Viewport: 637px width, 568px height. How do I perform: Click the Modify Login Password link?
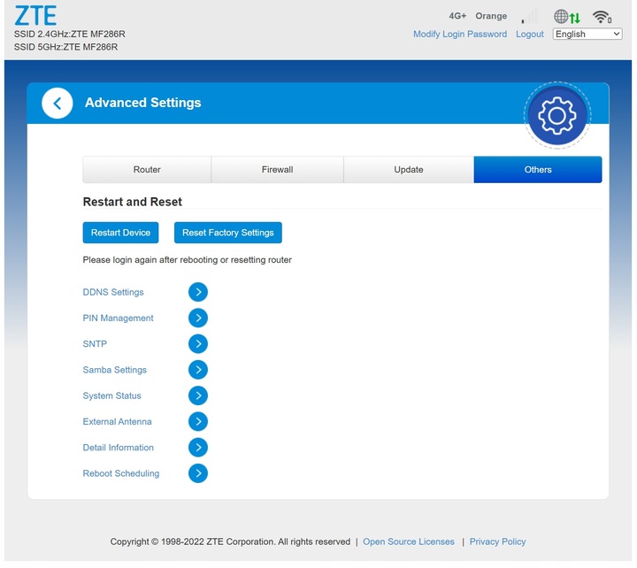(460, 35)
